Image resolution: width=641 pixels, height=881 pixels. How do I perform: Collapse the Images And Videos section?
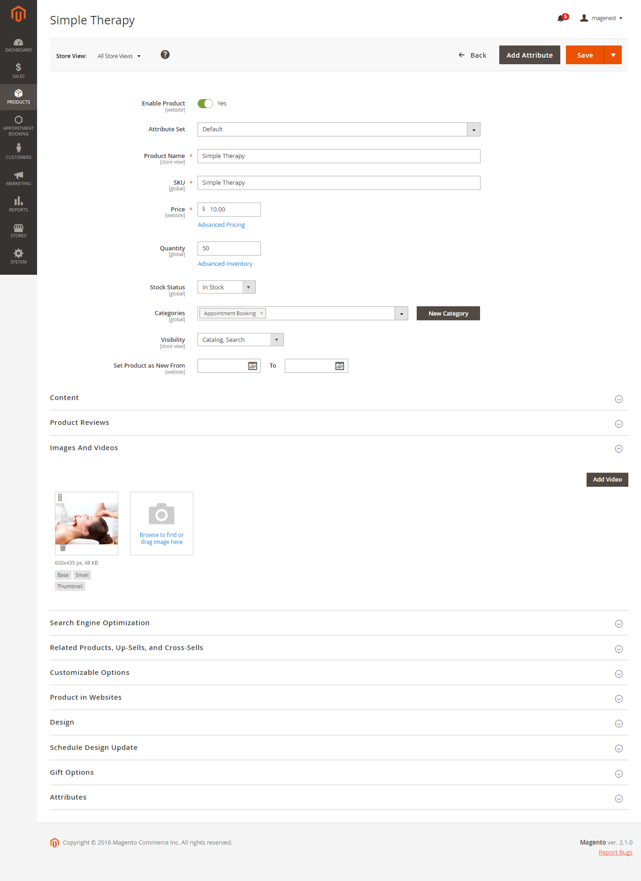click(x=618, y=449)
